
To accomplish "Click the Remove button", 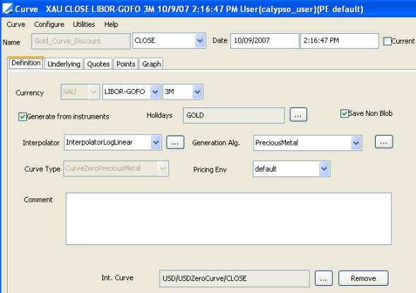I will tap(363, 278).
